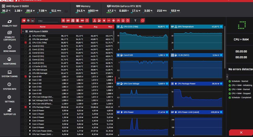Toggle unknown hardware filter in first icon group
Image resolution: width=253 pixels, height=137 pixels.
pyautogui.click(x=87, y=21)
